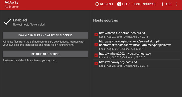Click the 'Enabled' status heading
The height and width of the screenshot is (97, 182).
[20, 20]
